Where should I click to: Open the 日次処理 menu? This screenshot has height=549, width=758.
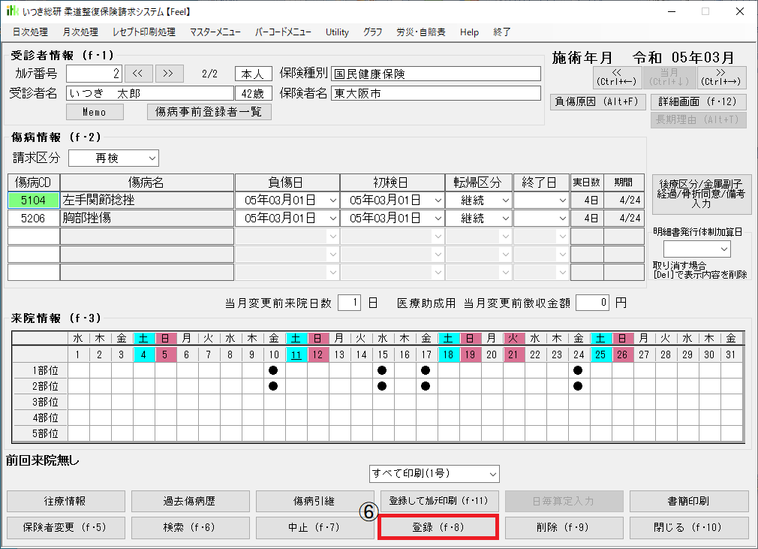(30, 32)
